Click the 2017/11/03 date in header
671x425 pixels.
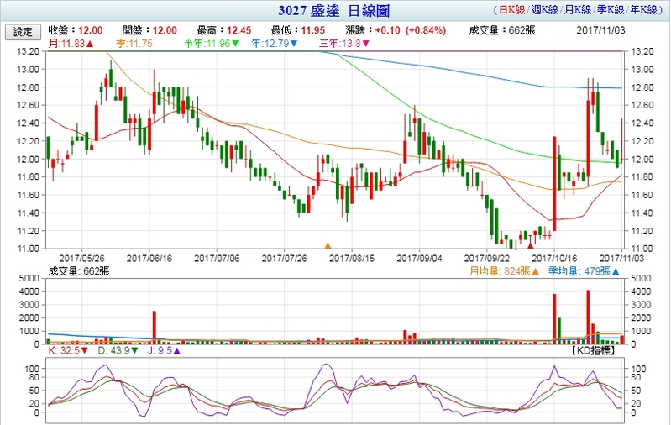603,30
